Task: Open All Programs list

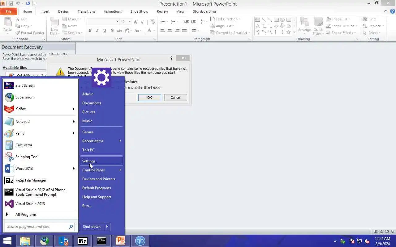Action: coord(40,215)
